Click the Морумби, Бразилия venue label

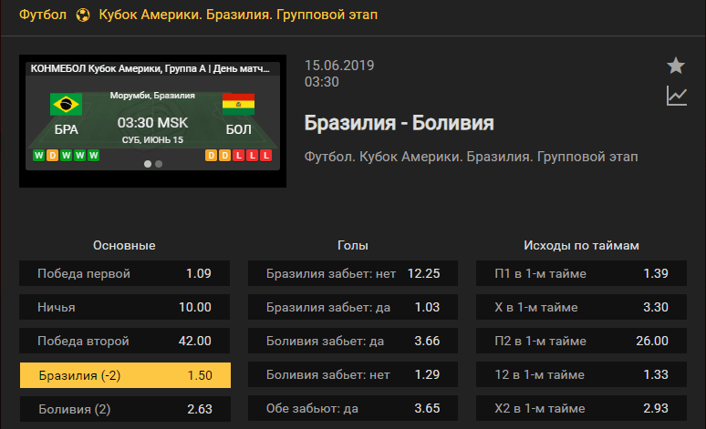[x=152, y=96]
